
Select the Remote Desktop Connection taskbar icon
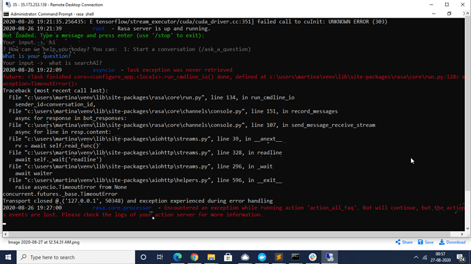330,257
